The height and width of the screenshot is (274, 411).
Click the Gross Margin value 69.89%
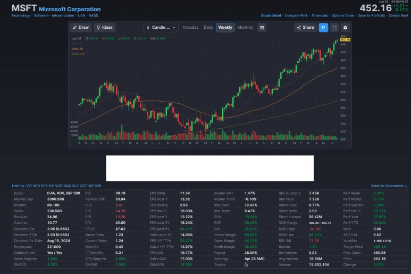tap(251, 235)
